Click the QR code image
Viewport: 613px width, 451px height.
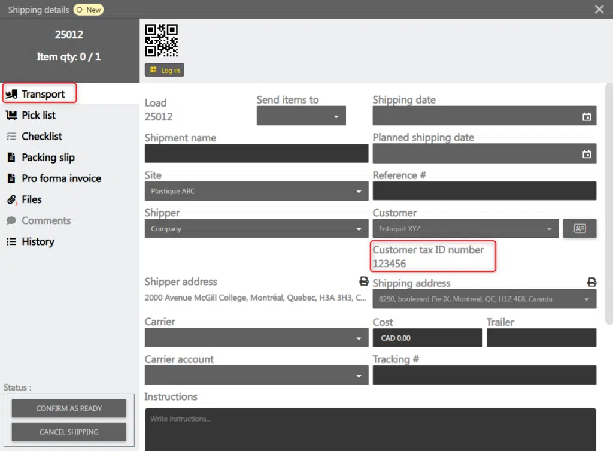pyautogui.click(x=162, y=40)
